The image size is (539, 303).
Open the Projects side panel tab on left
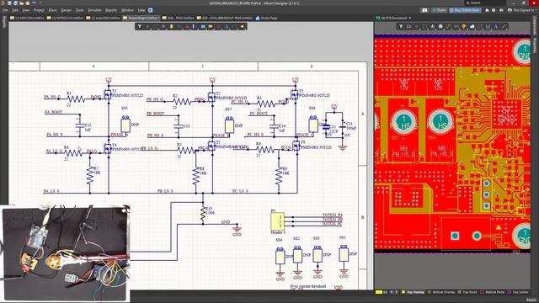[x=3, y=21]
